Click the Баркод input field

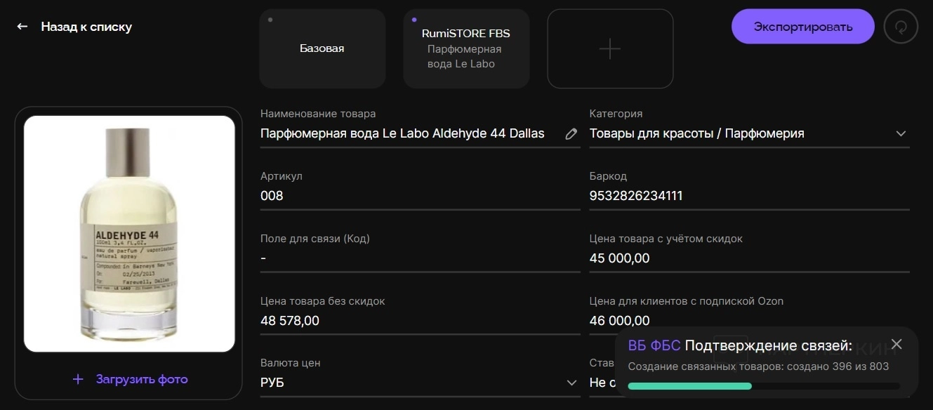748,196
